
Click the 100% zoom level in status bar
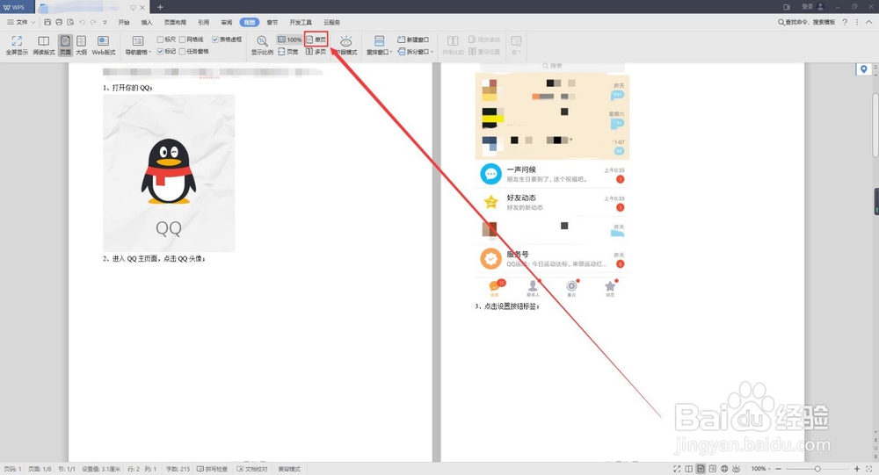[x=760, y=469]
